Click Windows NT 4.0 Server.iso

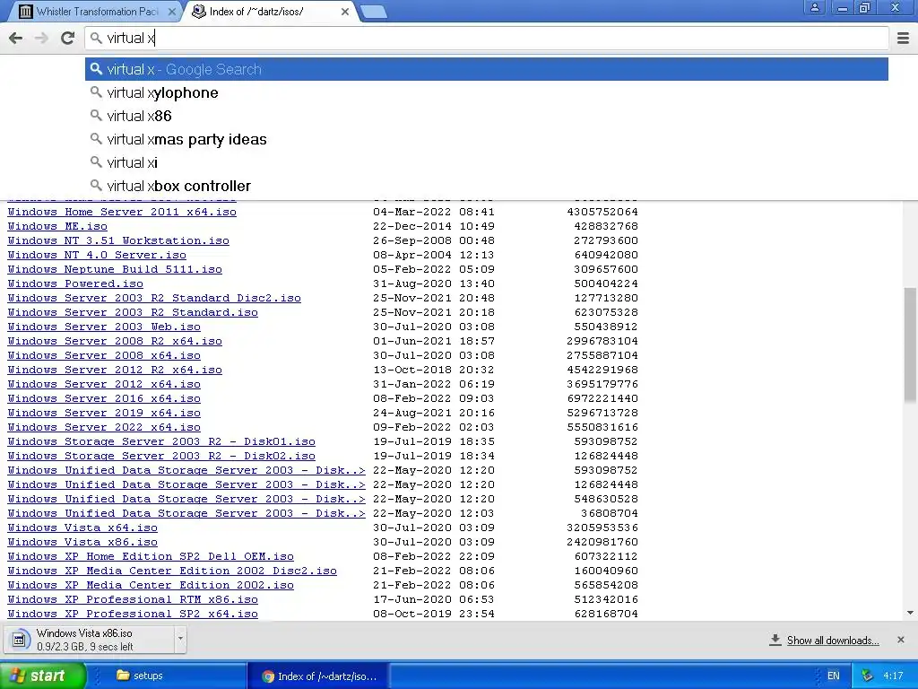[97, 255]
